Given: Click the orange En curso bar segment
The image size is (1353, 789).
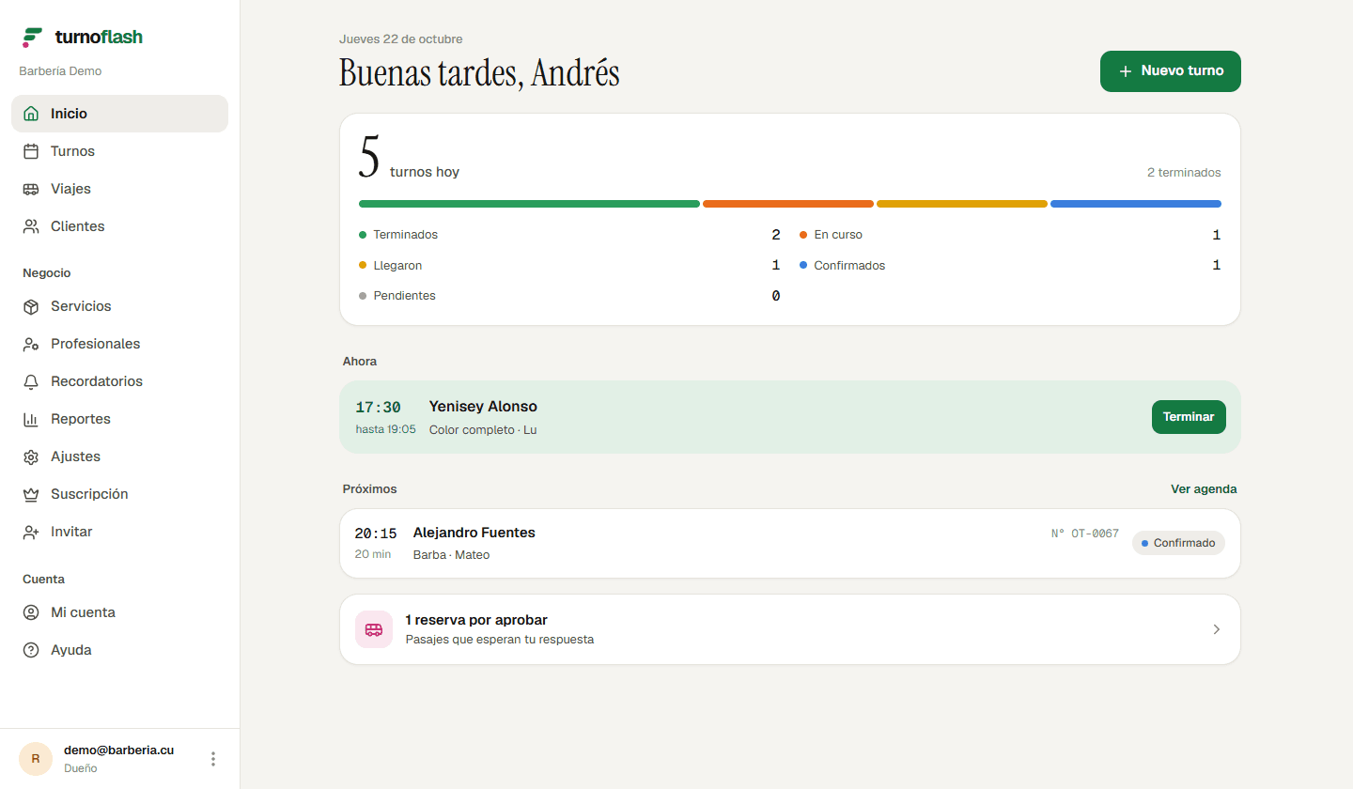Looking at the screenshot, I should [788, 204].
